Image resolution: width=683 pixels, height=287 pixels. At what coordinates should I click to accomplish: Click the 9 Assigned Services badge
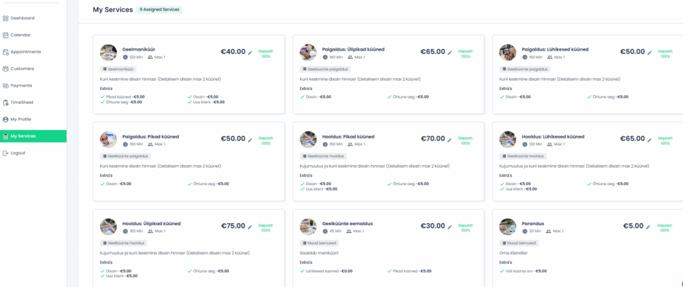point(160,10)
